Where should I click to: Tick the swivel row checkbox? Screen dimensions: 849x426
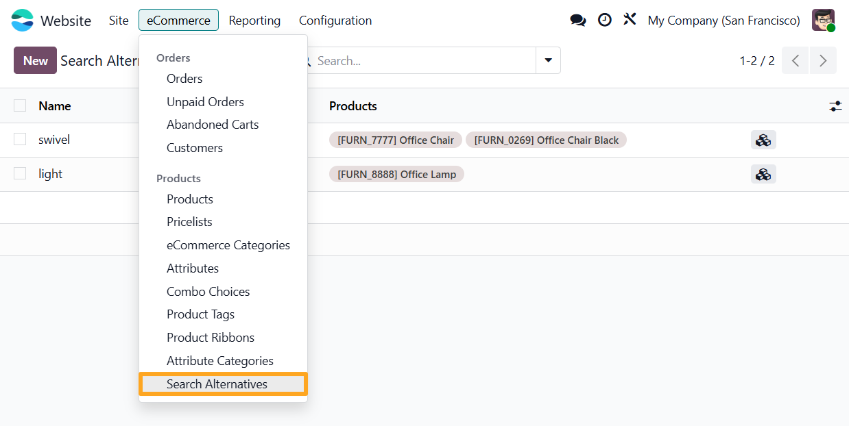pos(20,140)
